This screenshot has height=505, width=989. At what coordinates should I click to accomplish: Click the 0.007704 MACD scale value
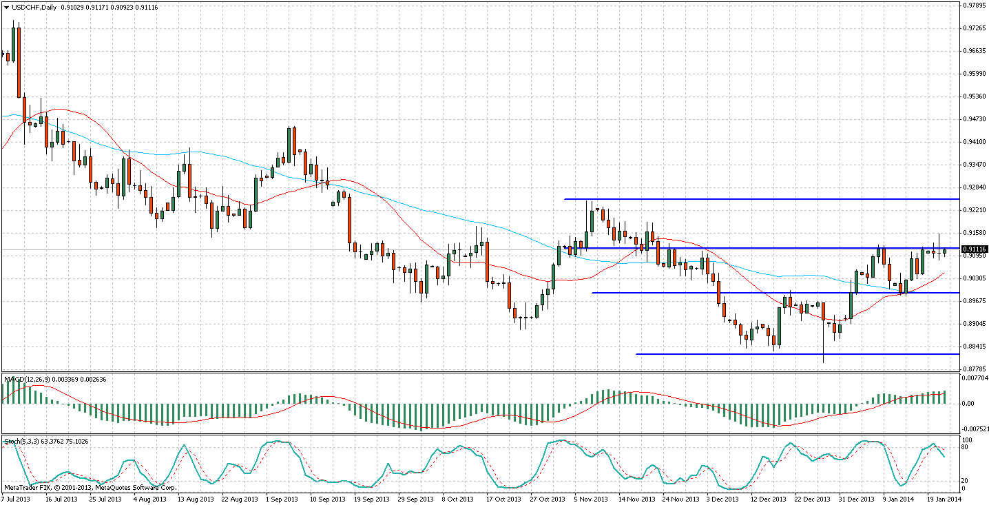pos(975,378)
